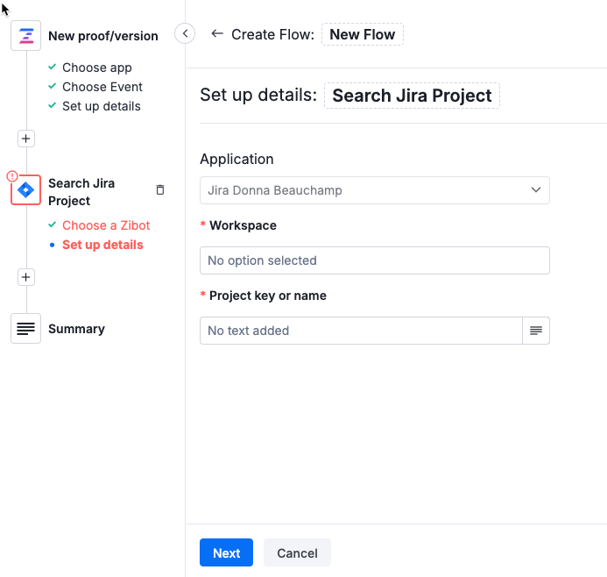The height and width of the screenshot is (577, 607).
Task: Click the Next button
Action: tap(227, 552)
